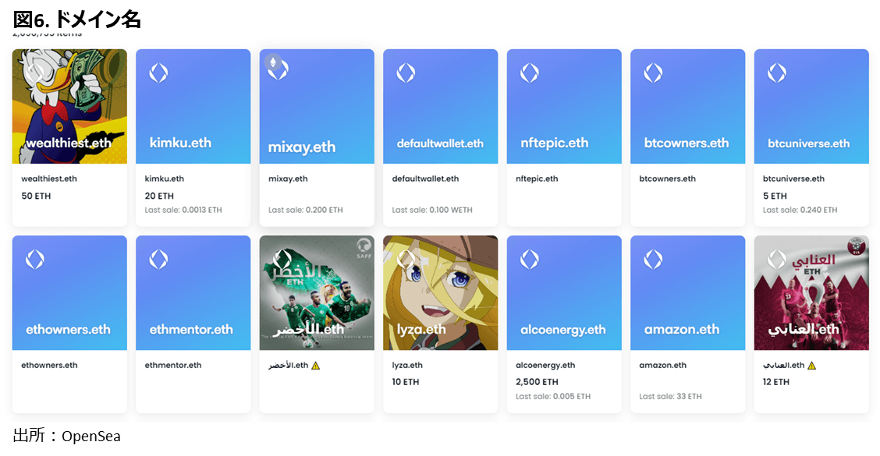Click the warning icon beside العنابي.eth name
This screenshot has height=456, width=880.
[811, 366]
